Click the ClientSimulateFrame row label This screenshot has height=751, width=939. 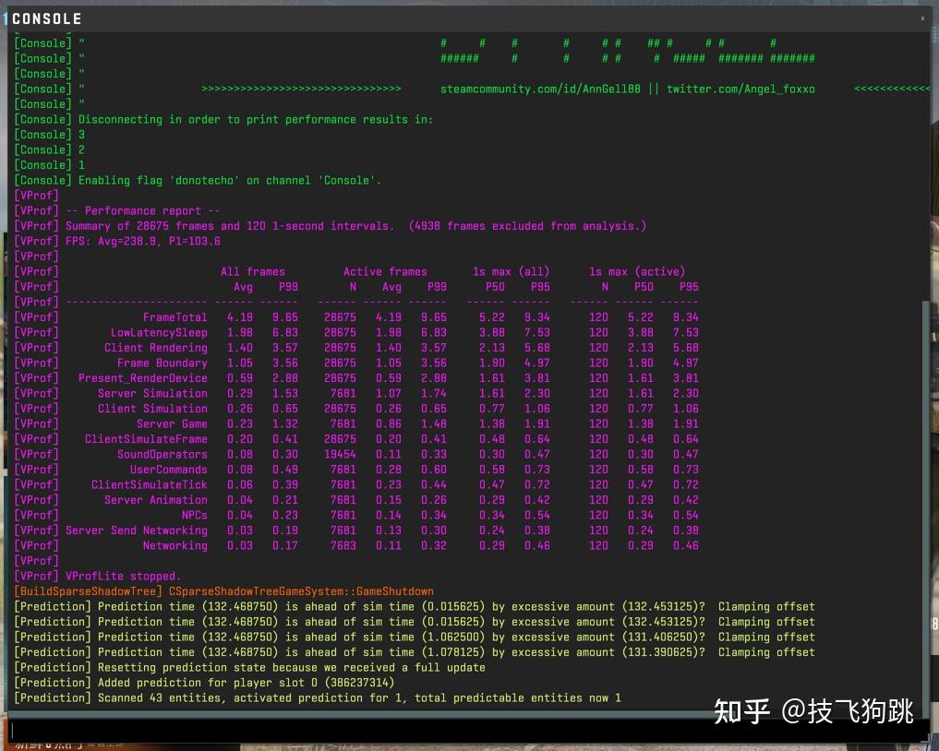(146, 438)
